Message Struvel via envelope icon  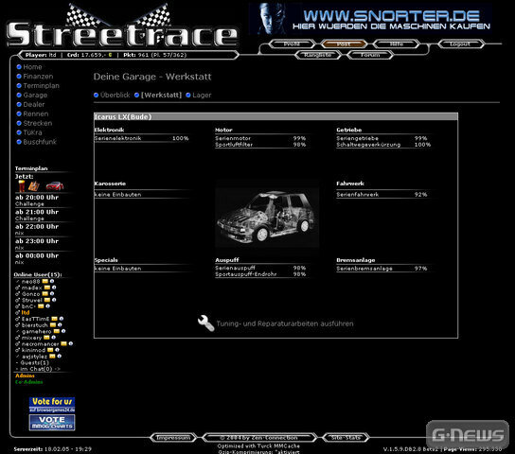pos(47,300)
